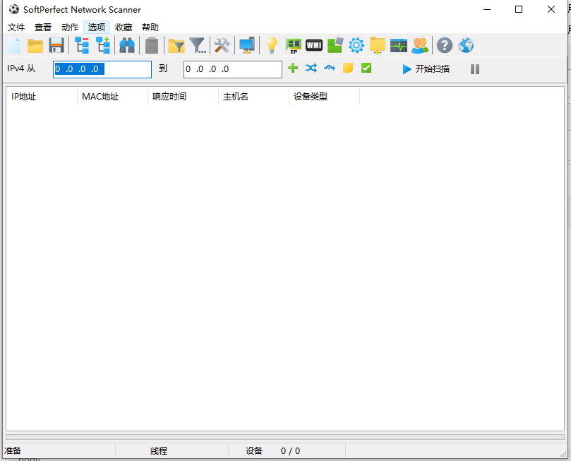Click the light bulb icon

pos(271,45)
